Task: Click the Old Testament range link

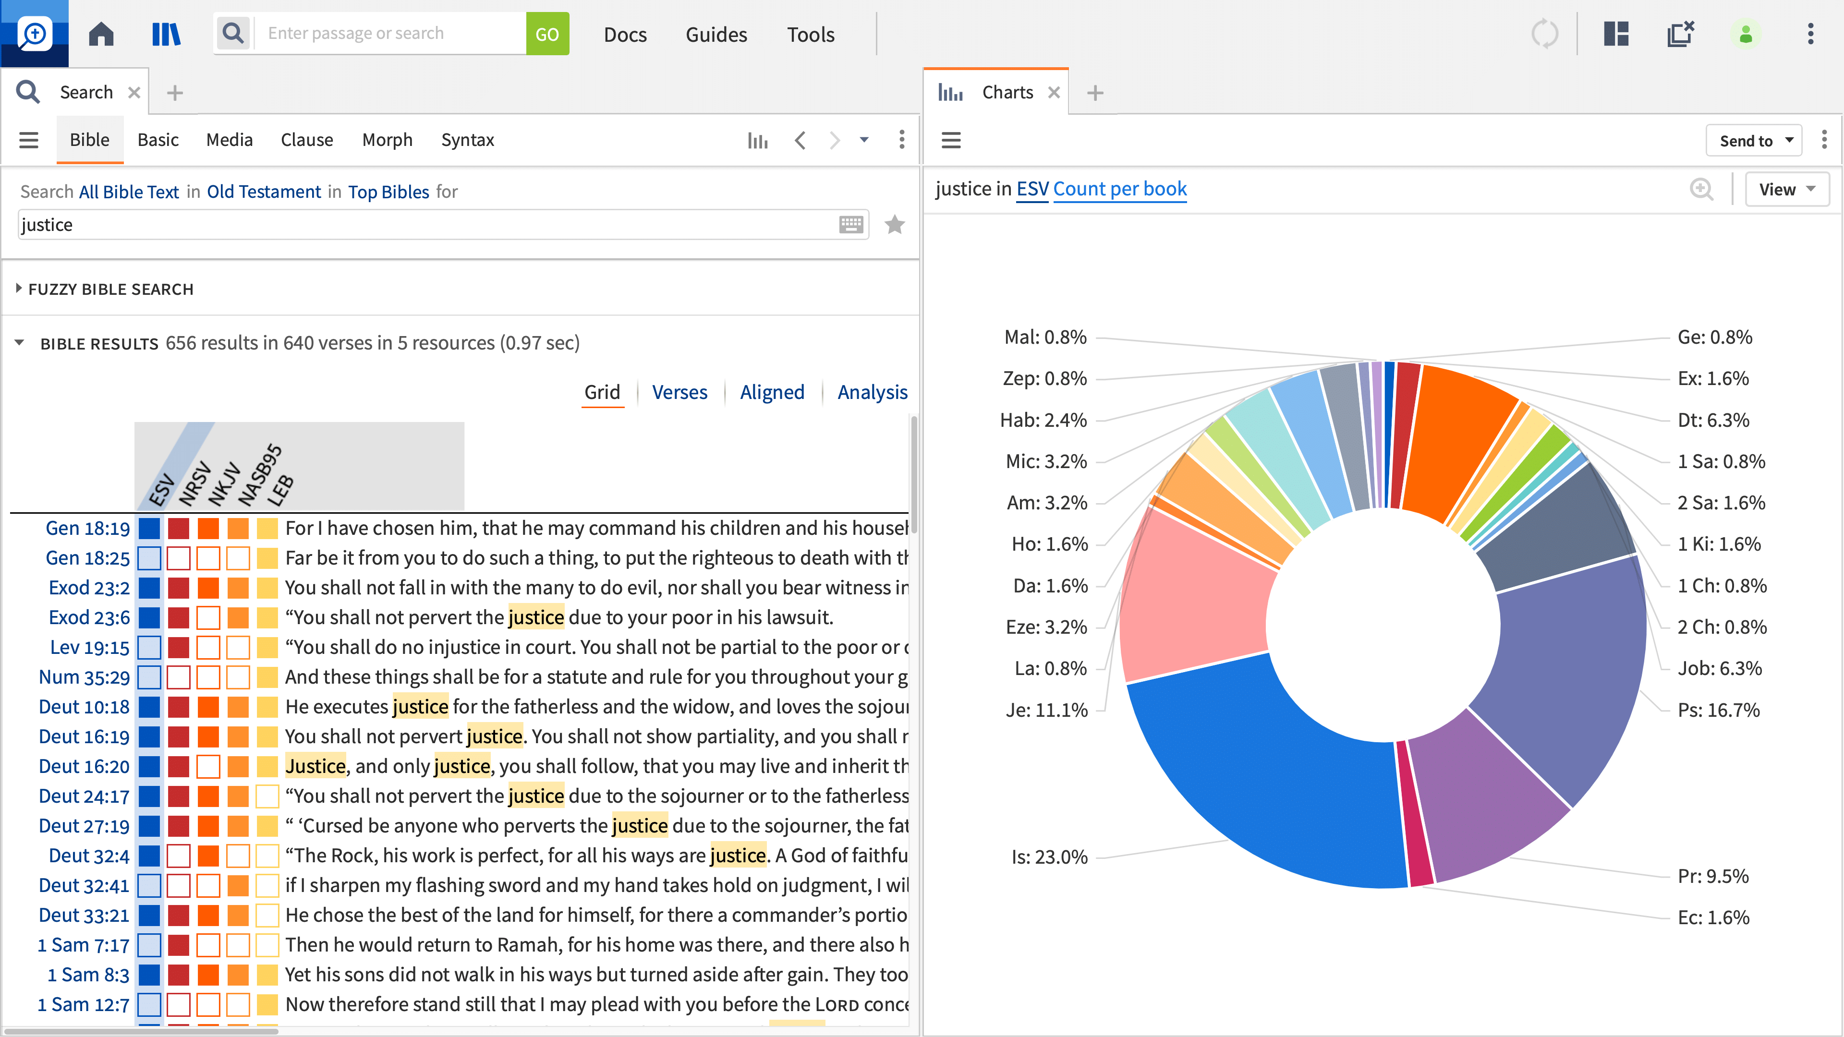Action: pos(264,192)
